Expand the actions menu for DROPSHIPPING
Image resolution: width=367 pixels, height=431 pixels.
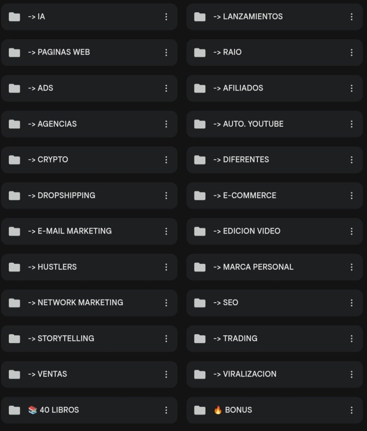tap(166, 196)
